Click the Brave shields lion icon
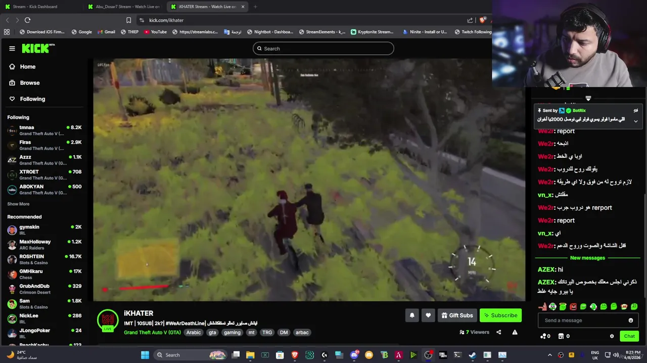This screenshot has height=363, width=647. (x=483, y=20)
